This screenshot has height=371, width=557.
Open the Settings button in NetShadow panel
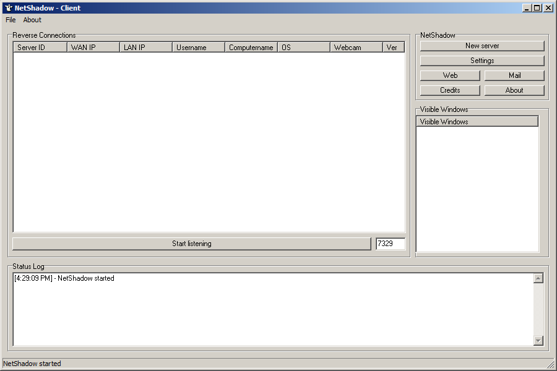coord(482,61)
